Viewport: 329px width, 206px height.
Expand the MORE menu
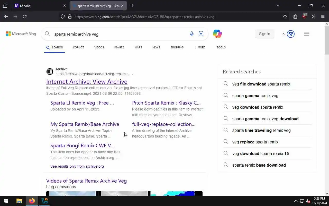point(200,47)
